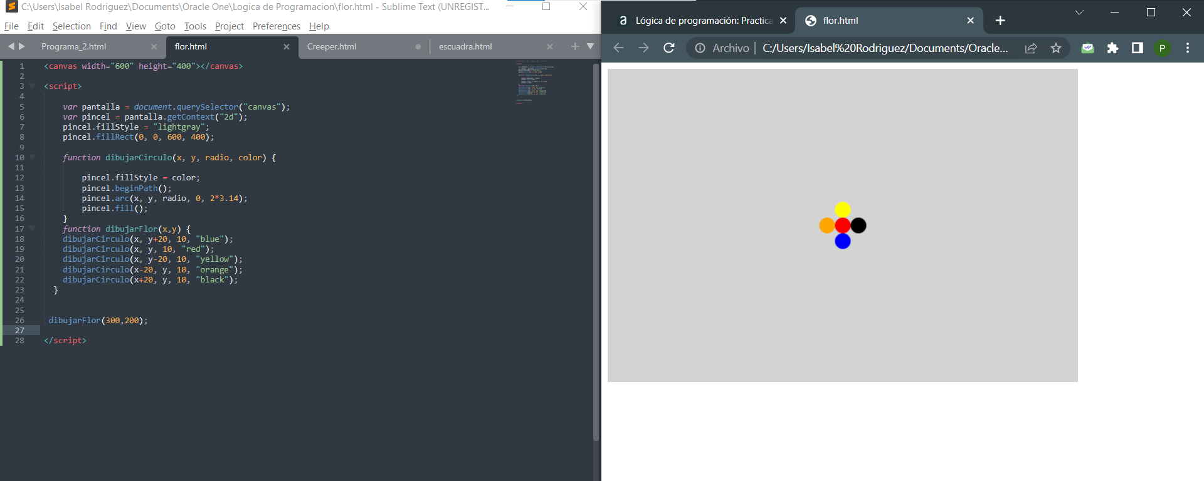
Task: Open the Goto menu
Action: click(x=165, y=26)
